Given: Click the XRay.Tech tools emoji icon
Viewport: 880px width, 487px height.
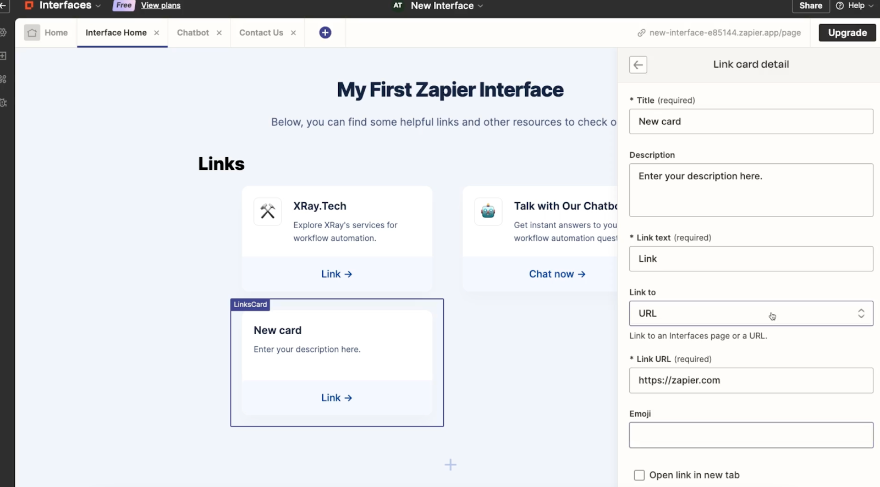Looking at the screenshot, I should click(268, 212).
